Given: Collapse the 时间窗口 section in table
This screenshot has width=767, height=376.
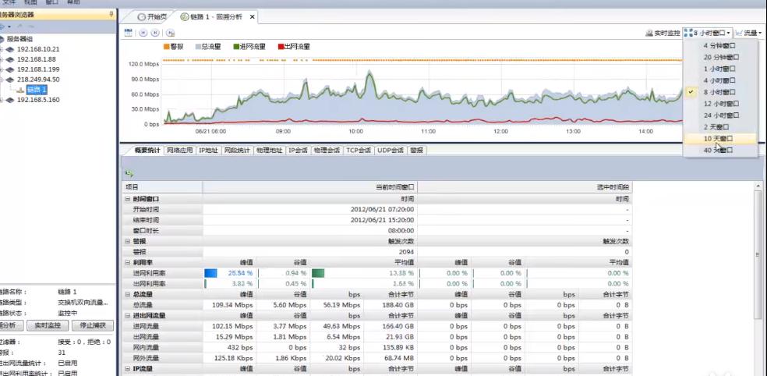Looking at the screenshot, I should pyautogui.click(x=127, y=199).
